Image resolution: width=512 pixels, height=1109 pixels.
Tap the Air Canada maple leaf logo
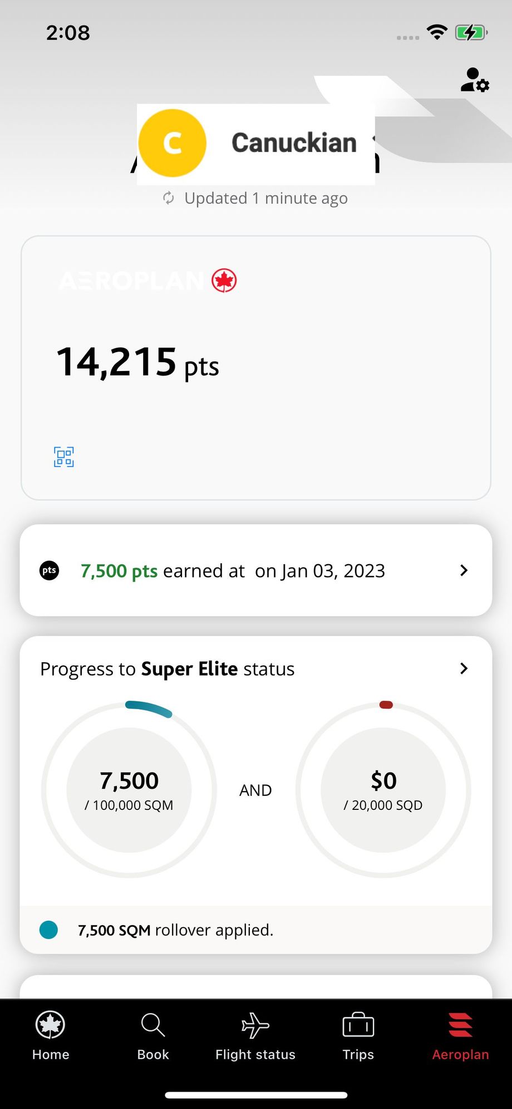coord(224,280)
